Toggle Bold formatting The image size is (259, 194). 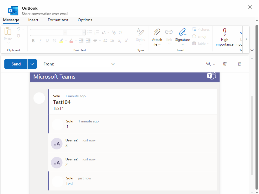coord(33,41)
